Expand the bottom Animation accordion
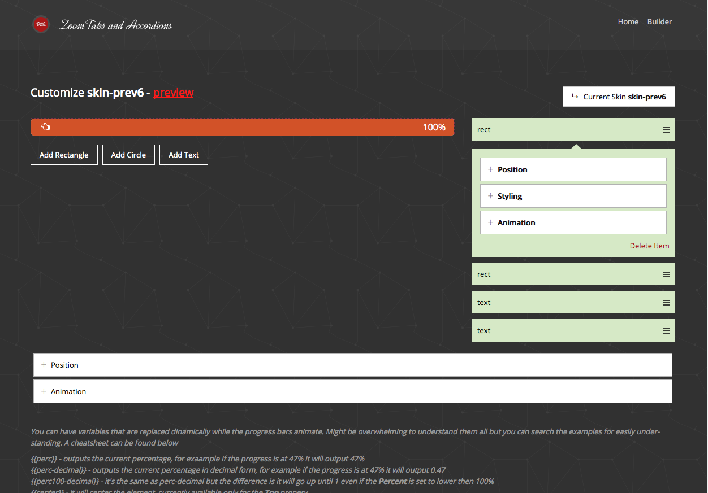 click(x=353, y=391)
